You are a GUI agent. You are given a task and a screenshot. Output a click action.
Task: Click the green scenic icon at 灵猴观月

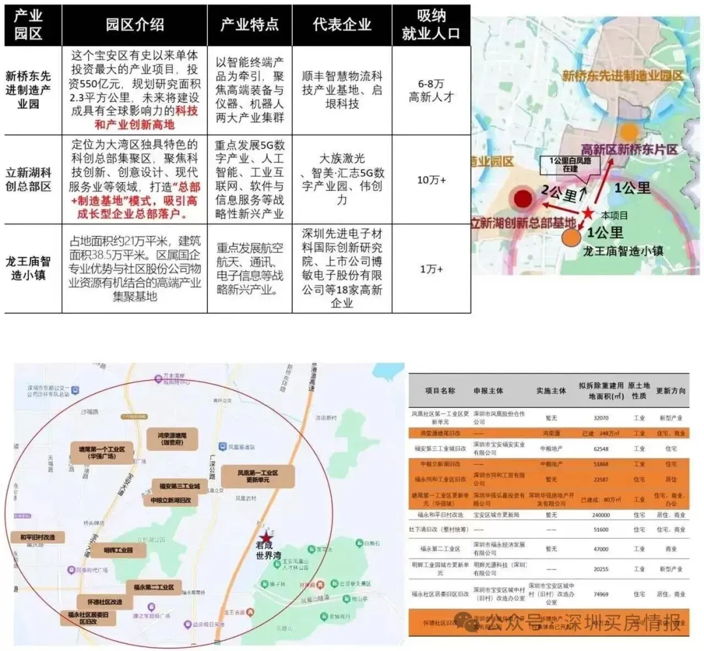pyautogui.click(x=323, y=617)
